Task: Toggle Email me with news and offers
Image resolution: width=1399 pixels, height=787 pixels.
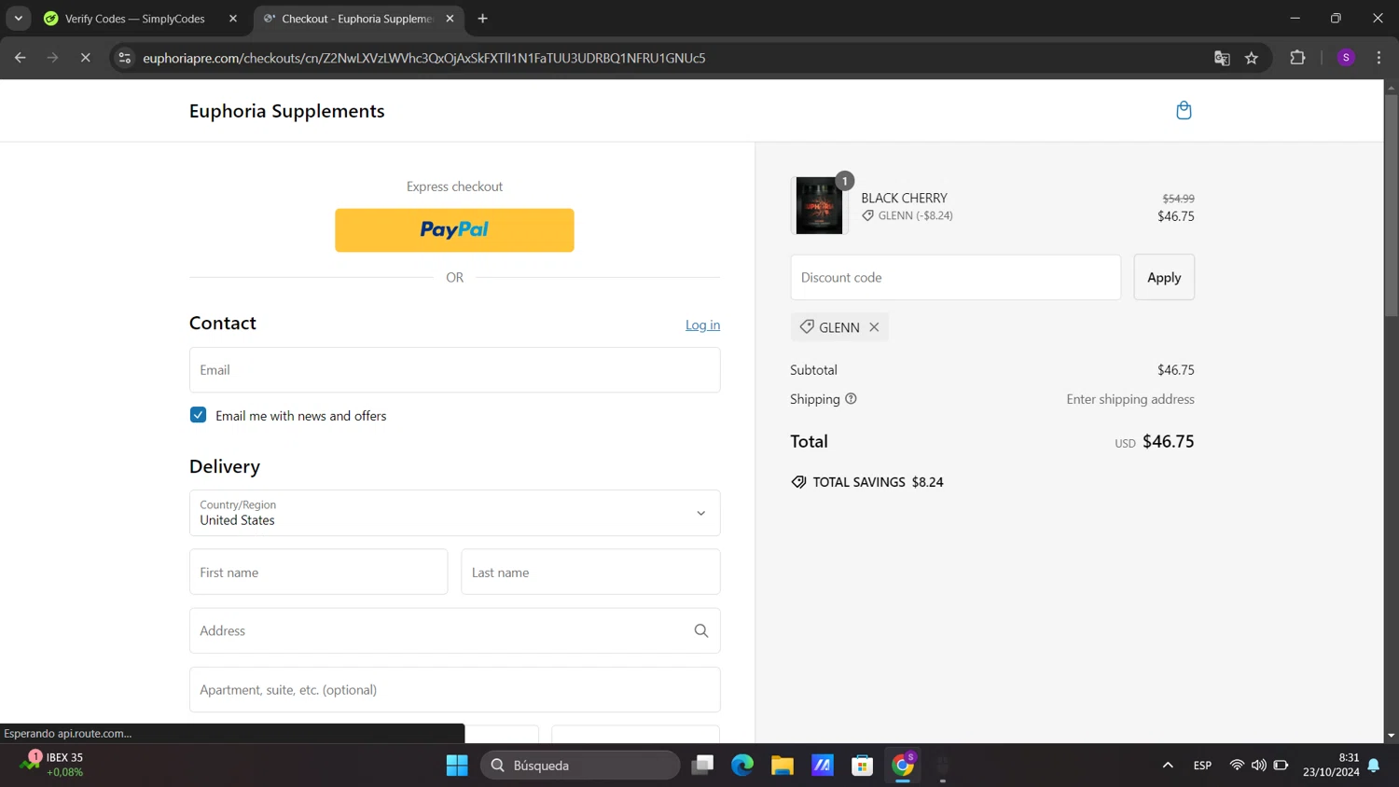Action: pos(198,415)
